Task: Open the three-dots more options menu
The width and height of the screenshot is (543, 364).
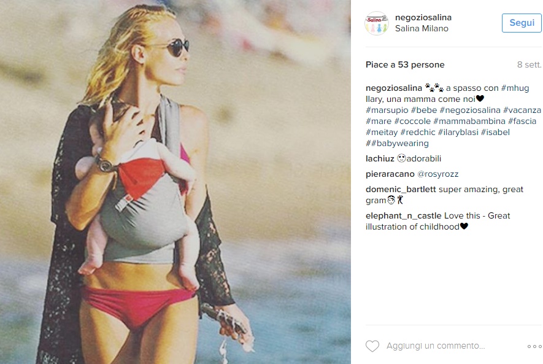Action: point(534,346)
